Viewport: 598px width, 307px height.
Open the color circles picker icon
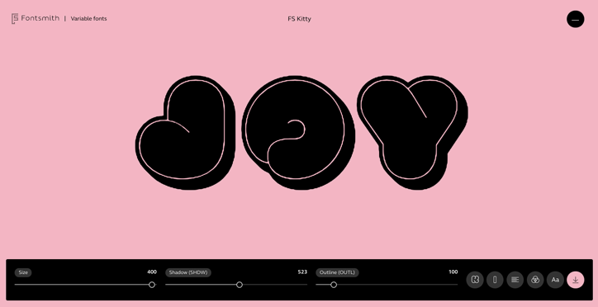coord(535,280)
